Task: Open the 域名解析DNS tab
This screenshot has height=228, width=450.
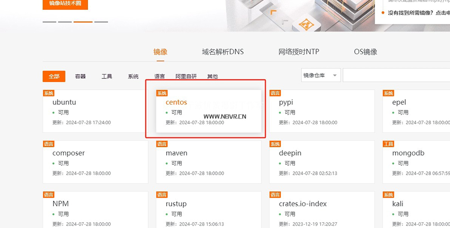Action: point(223,52)
